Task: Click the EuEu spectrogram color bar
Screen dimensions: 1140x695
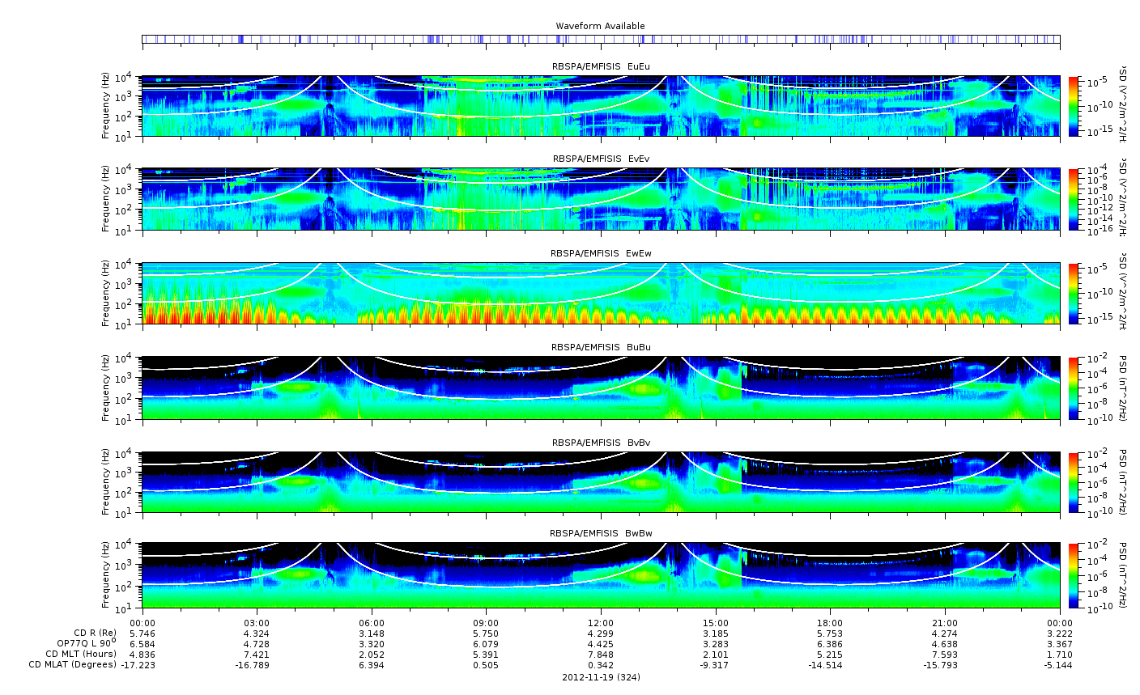Action: pyautogui.click(x=1073, y=106)
